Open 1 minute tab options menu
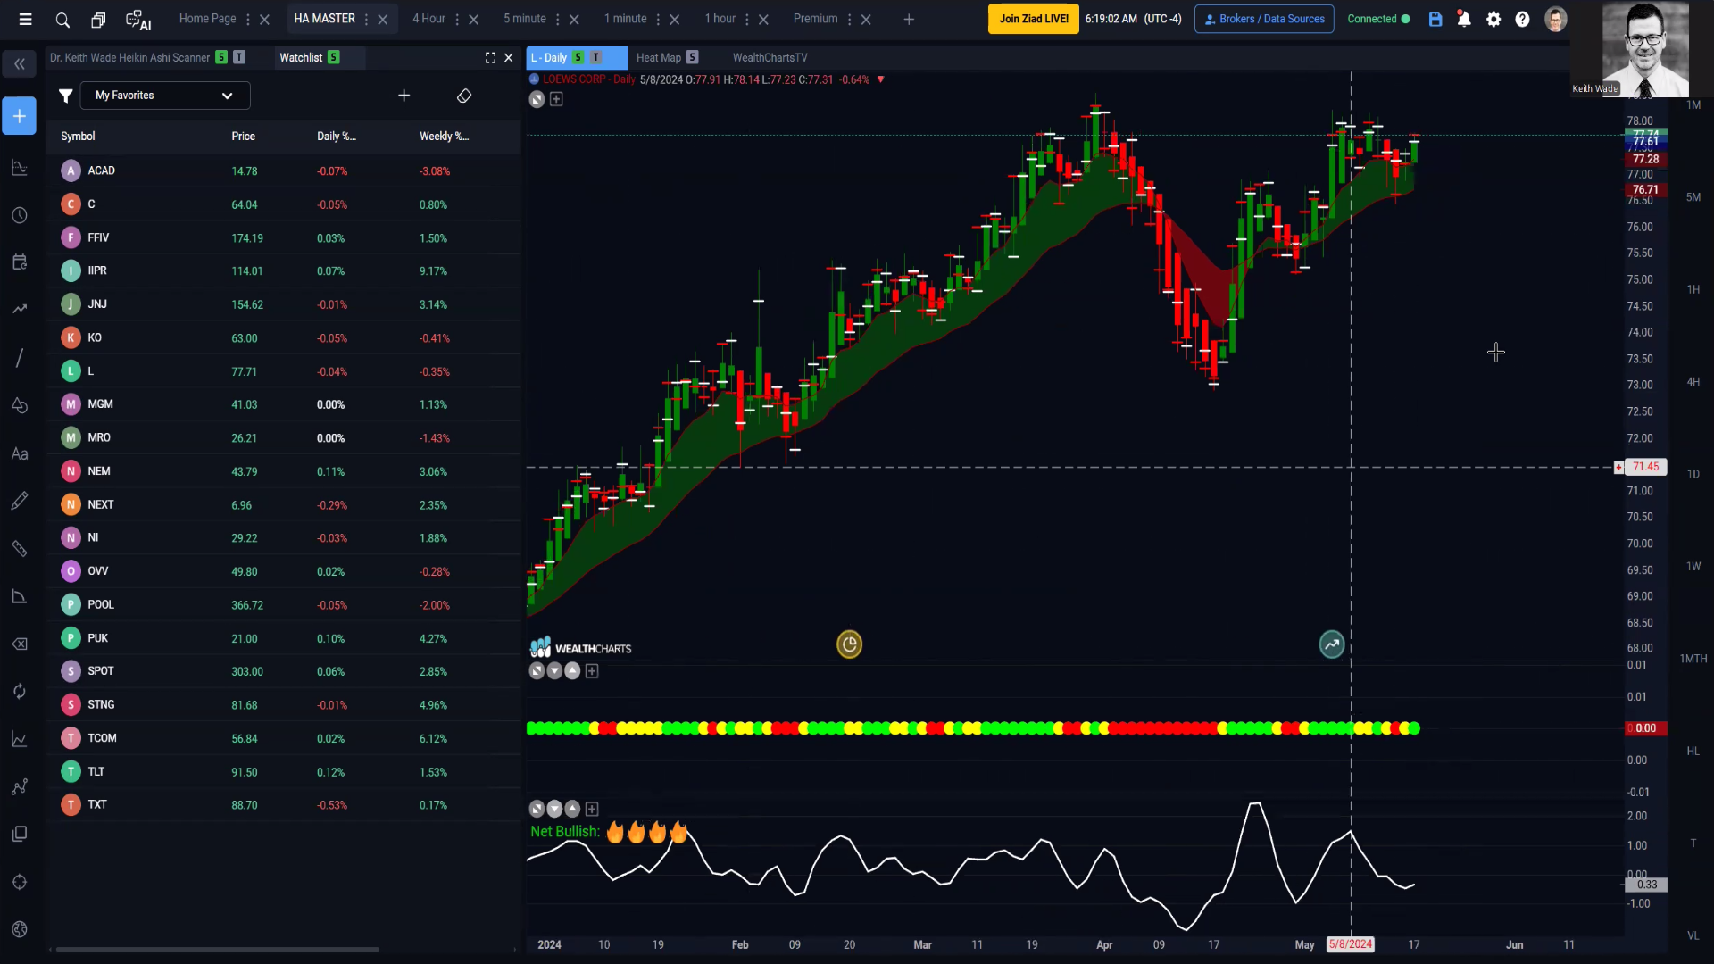This screenshot has height=964, width=1714. click(x=658, y=19)
